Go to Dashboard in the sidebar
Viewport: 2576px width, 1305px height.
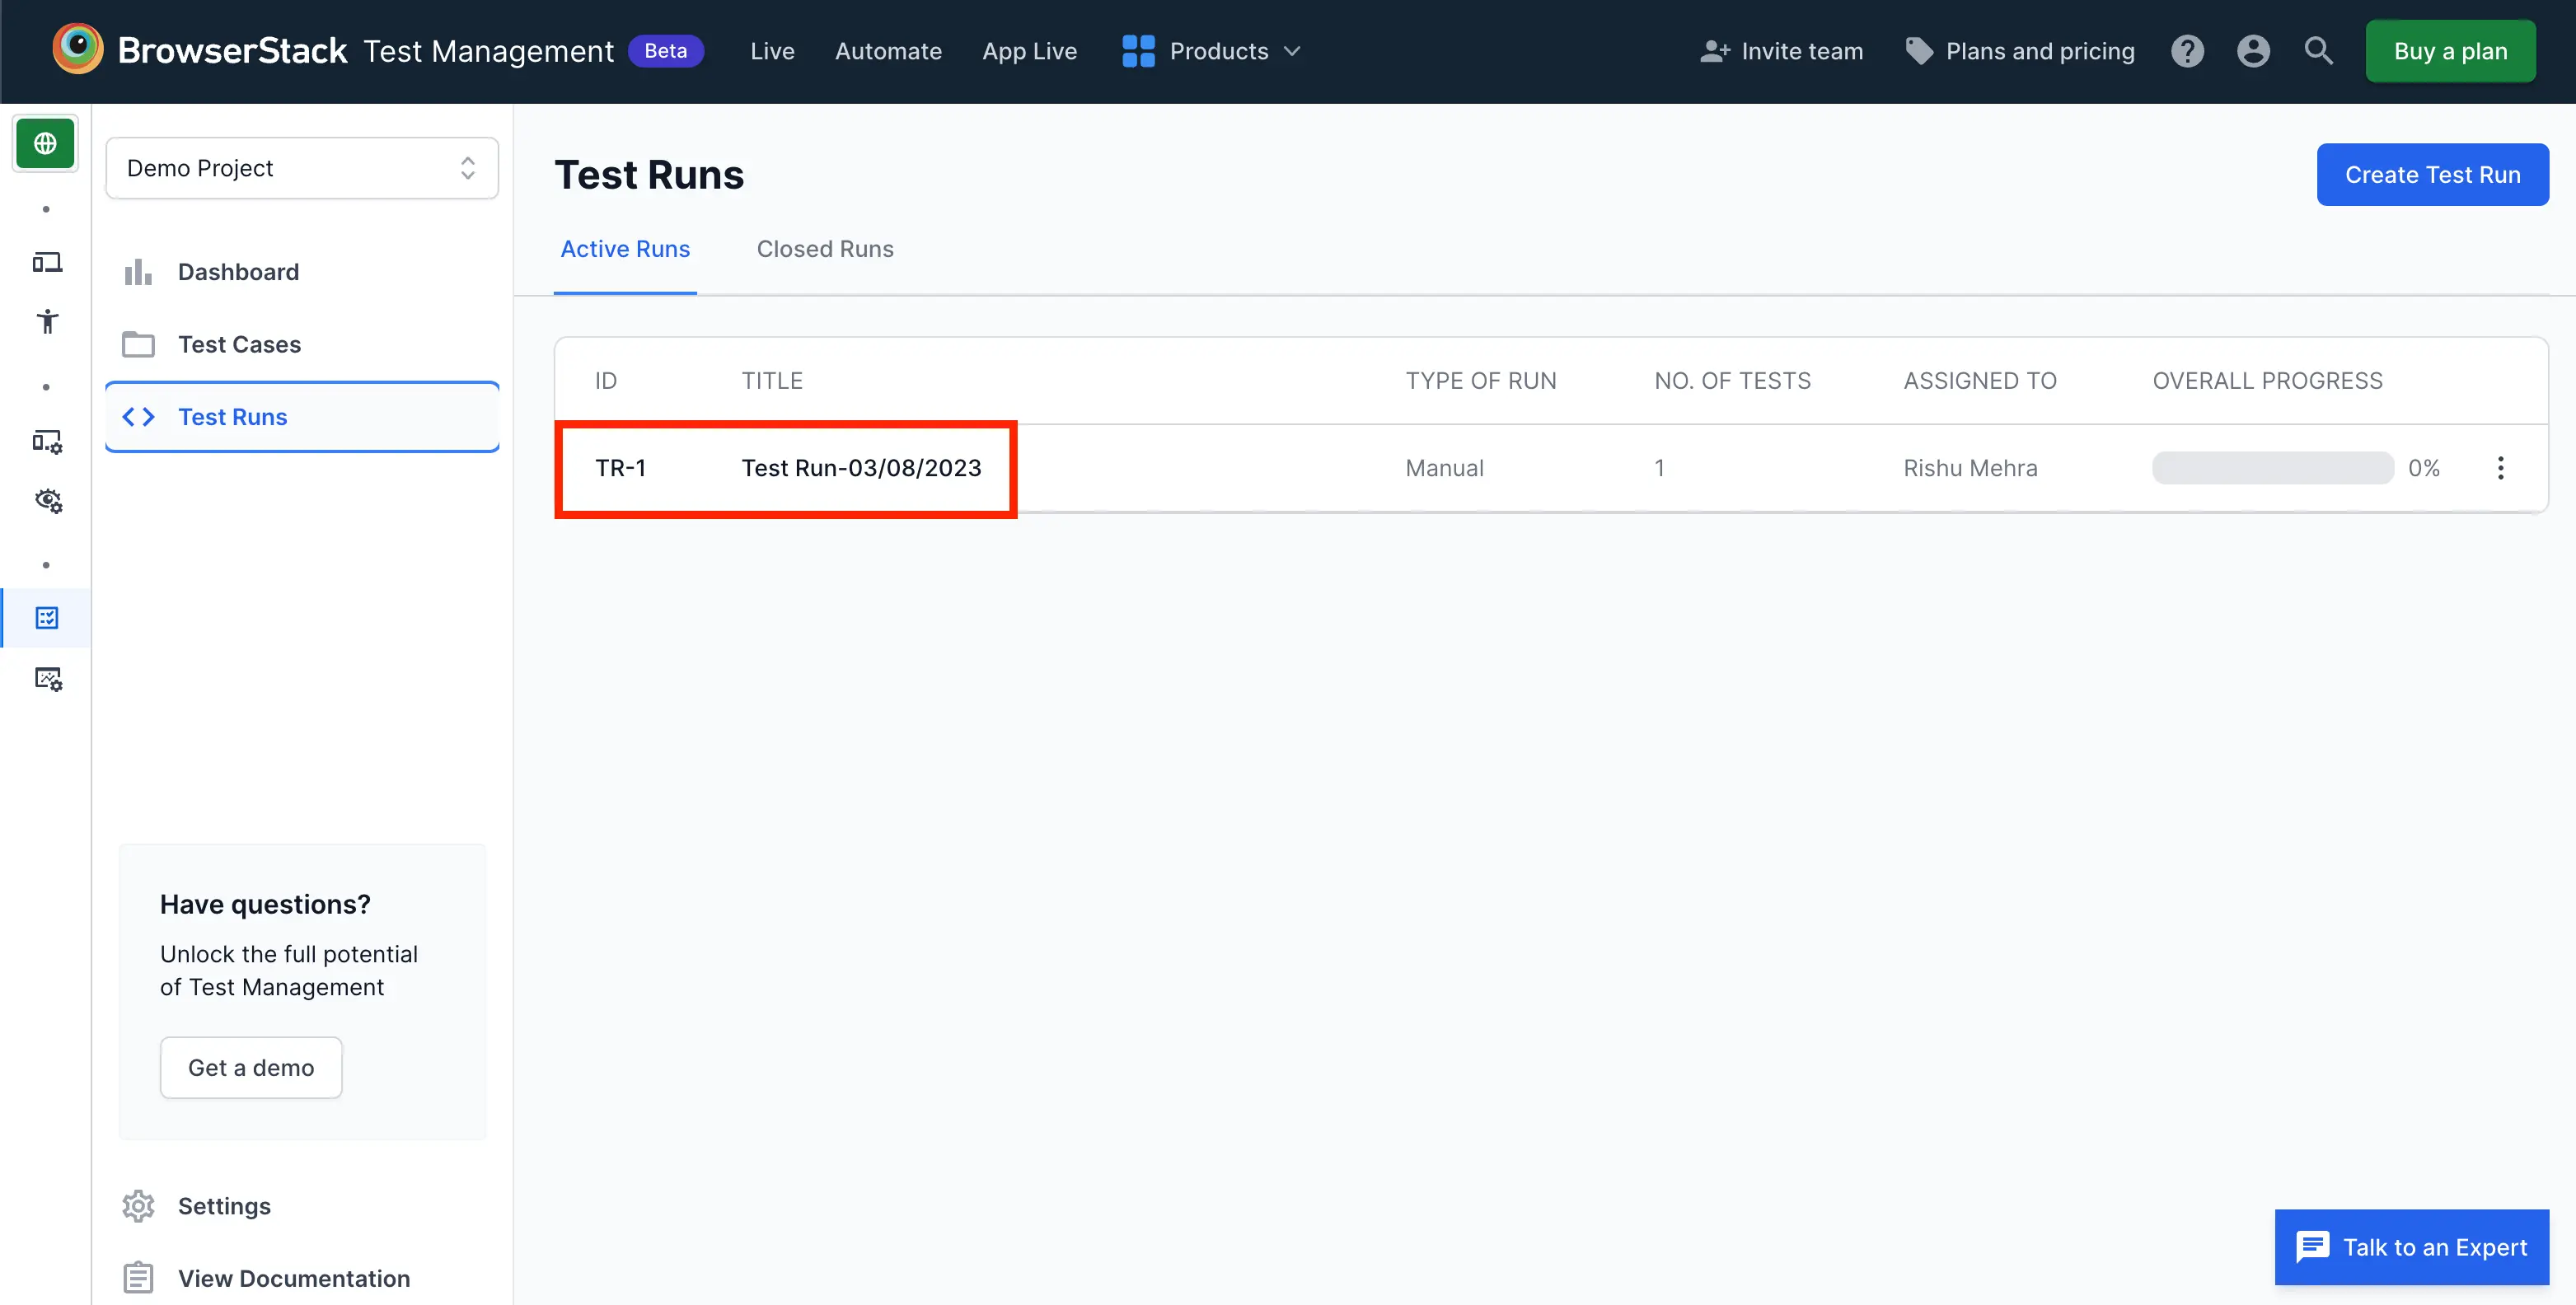tap(238, 272)
